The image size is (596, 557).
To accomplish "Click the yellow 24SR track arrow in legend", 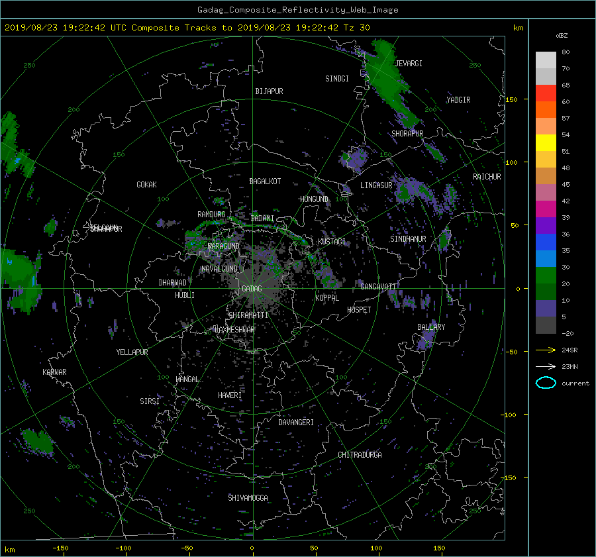I will tap(546, 350).
